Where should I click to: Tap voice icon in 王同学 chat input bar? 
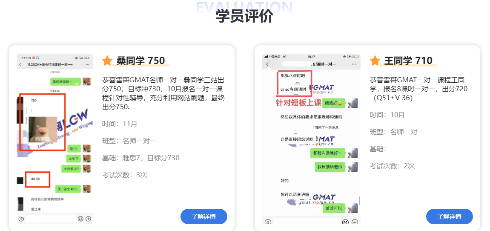(268, 222)
